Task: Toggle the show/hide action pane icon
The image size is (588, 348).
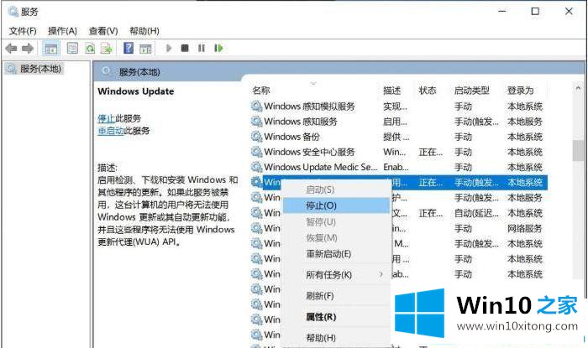Action: pyautogui.click(x=145, y=49)
